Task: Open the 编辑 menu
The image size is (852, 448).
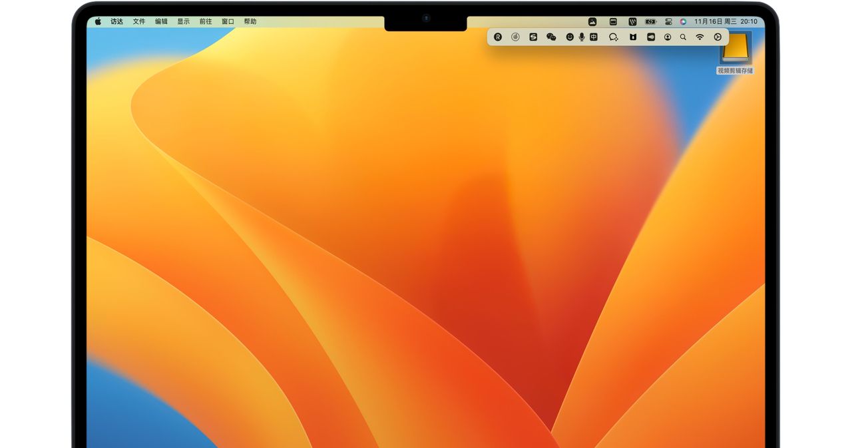Action: click(x=162, y=21)
